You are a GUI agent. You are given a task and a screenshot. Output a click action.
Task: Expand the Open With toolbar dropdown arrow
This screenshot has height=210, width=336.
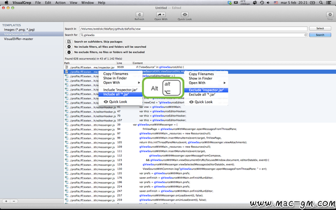pyautogui.click(x=164, y=15)
